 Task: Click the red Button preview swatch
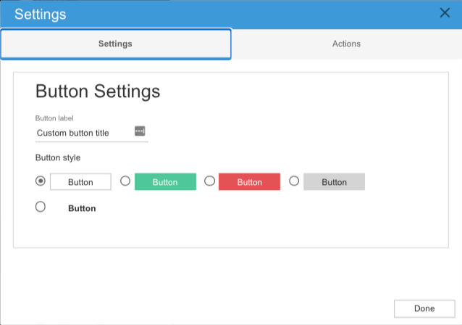250,182
